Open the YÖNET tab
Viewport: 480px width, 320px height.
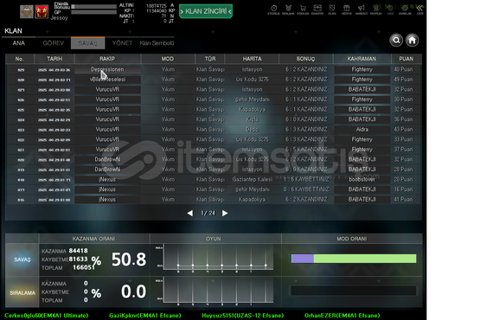122,43
